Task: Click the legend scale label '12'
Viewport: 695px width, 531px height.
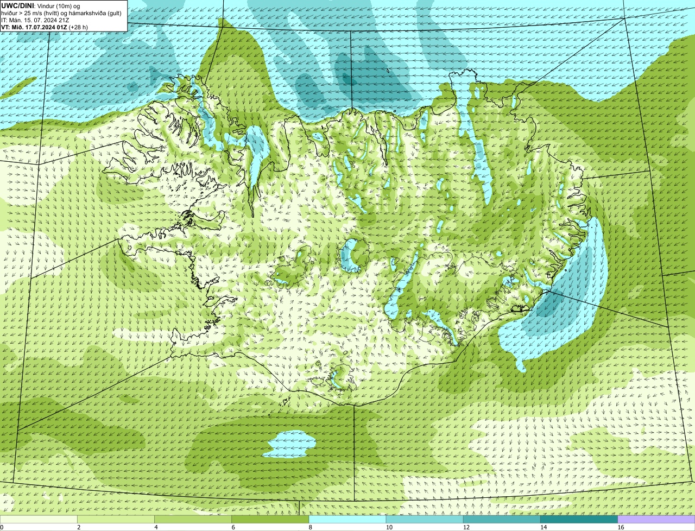Action: pyautogui.click(x=466, y=527)
